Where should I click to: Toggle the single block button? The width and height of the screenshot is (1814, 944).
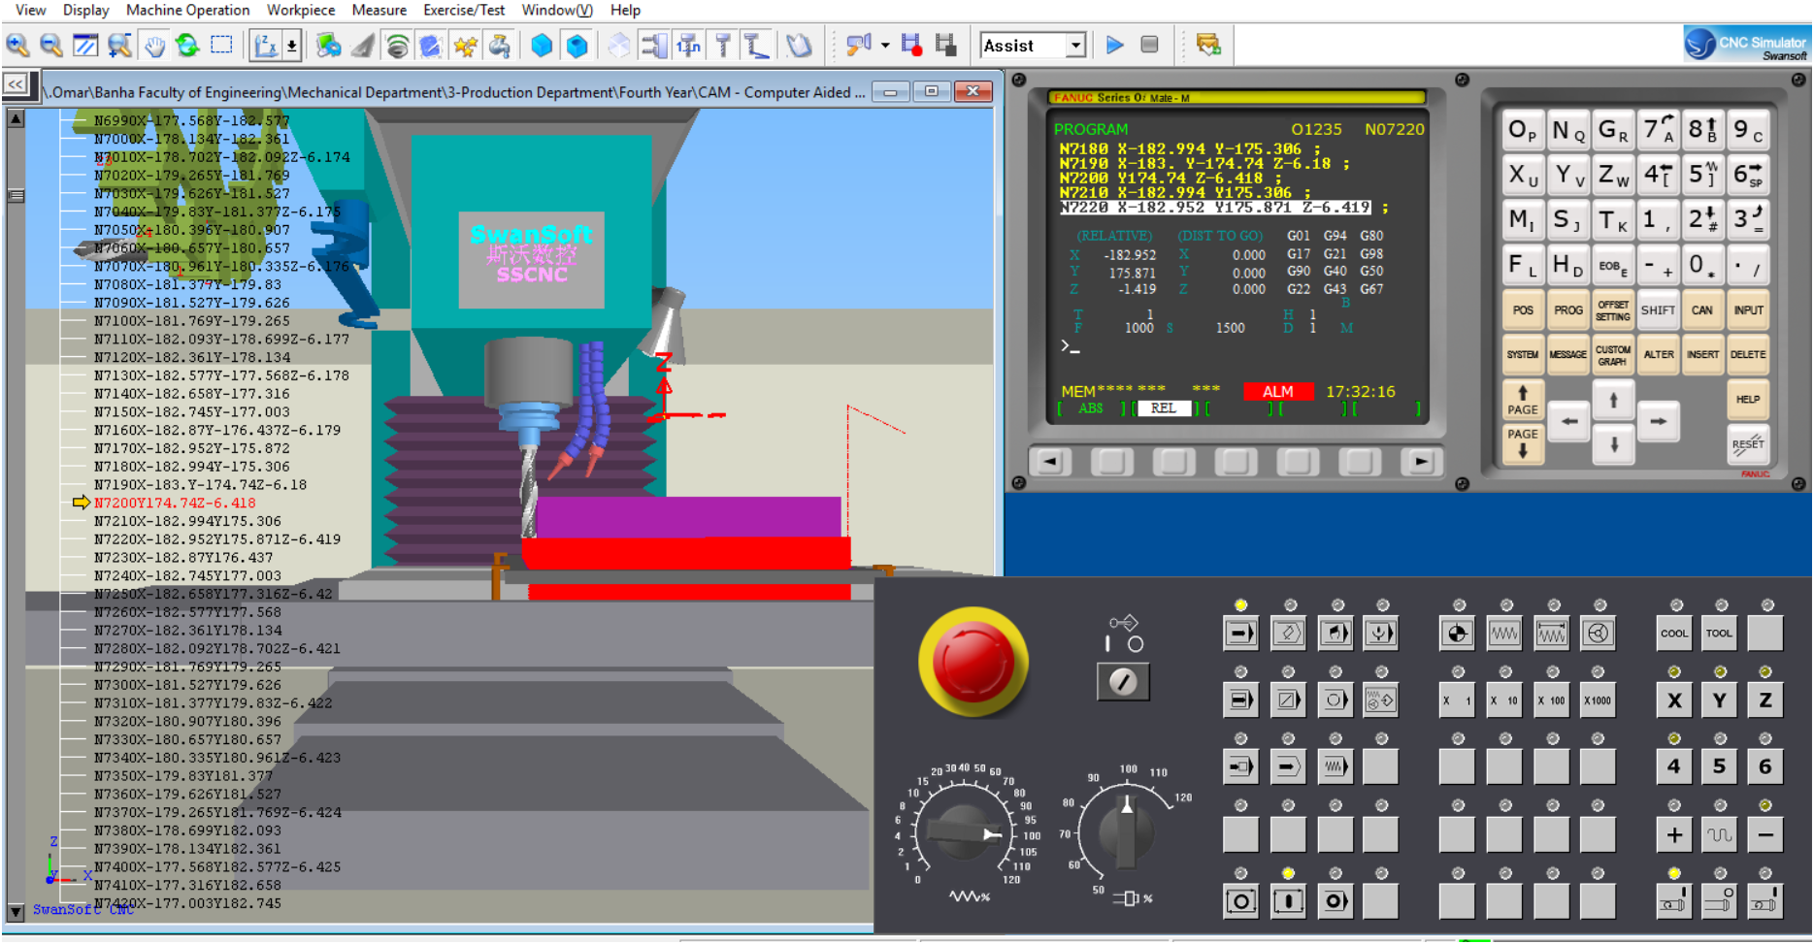pyautogui.click(x=1240, y=700)
